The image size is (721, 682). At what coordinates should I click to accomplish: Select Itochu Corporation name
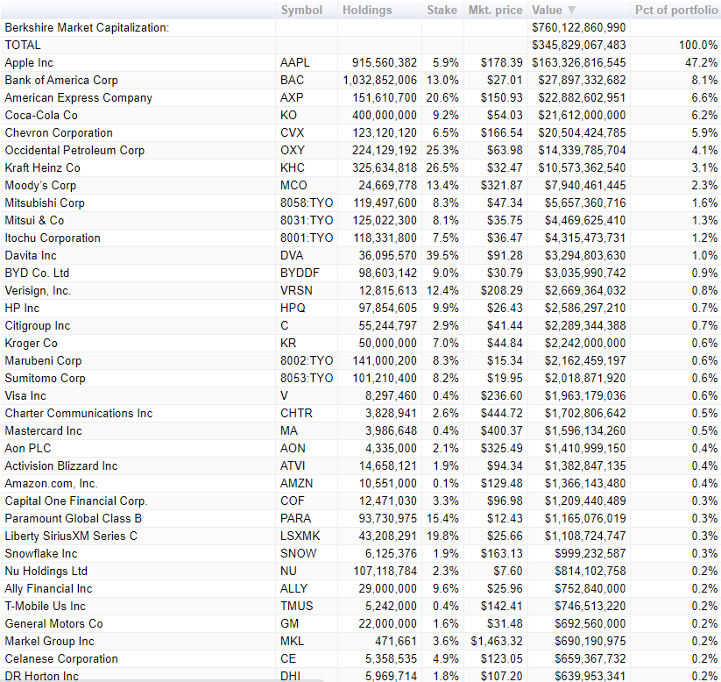click(53, 238)
